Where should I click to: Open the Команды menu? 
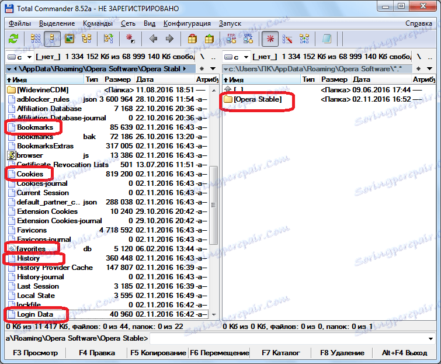tap(98, 23)
